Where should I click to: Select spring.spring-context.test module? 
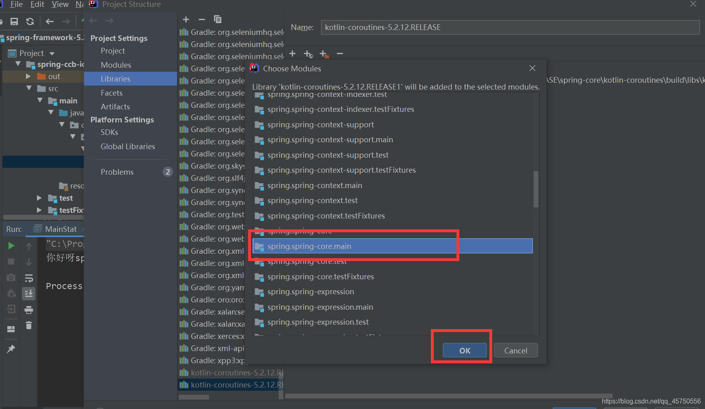coord(393,200)
